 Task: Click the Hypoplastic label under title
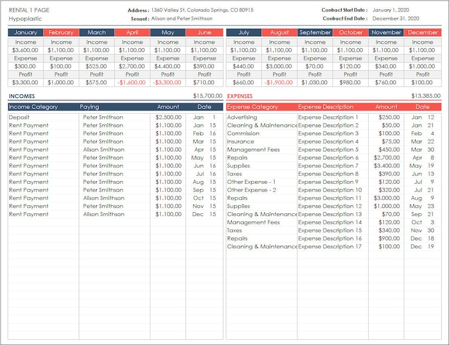click(x=25, y=19)
